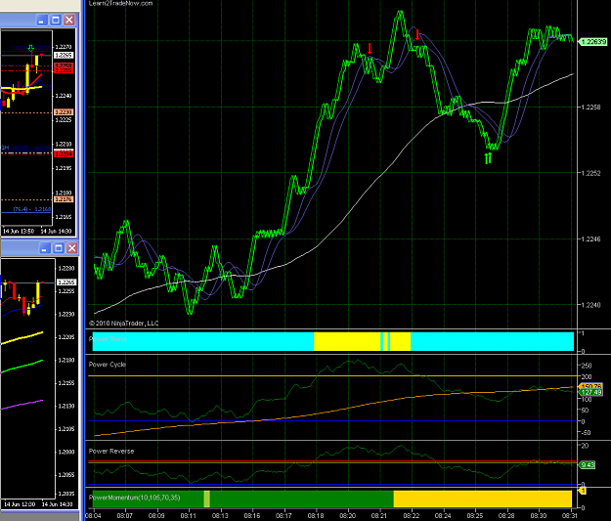Click the Power Cycle indicator label

click(x=108, y=365)
